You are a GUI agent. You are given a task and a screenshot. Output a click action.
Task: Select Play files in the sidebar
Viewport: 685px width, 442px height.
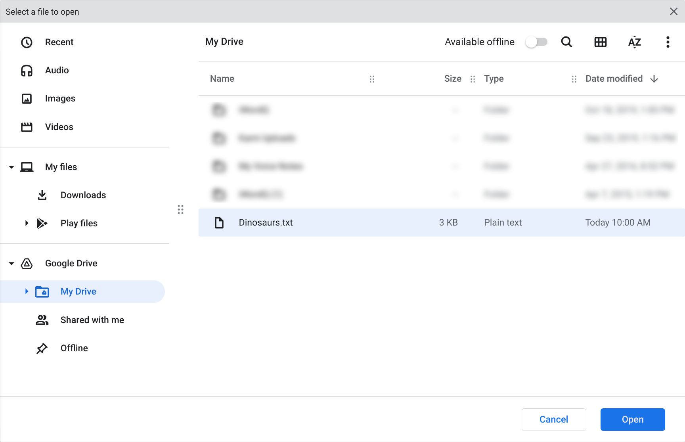click(x=79, y=223)
